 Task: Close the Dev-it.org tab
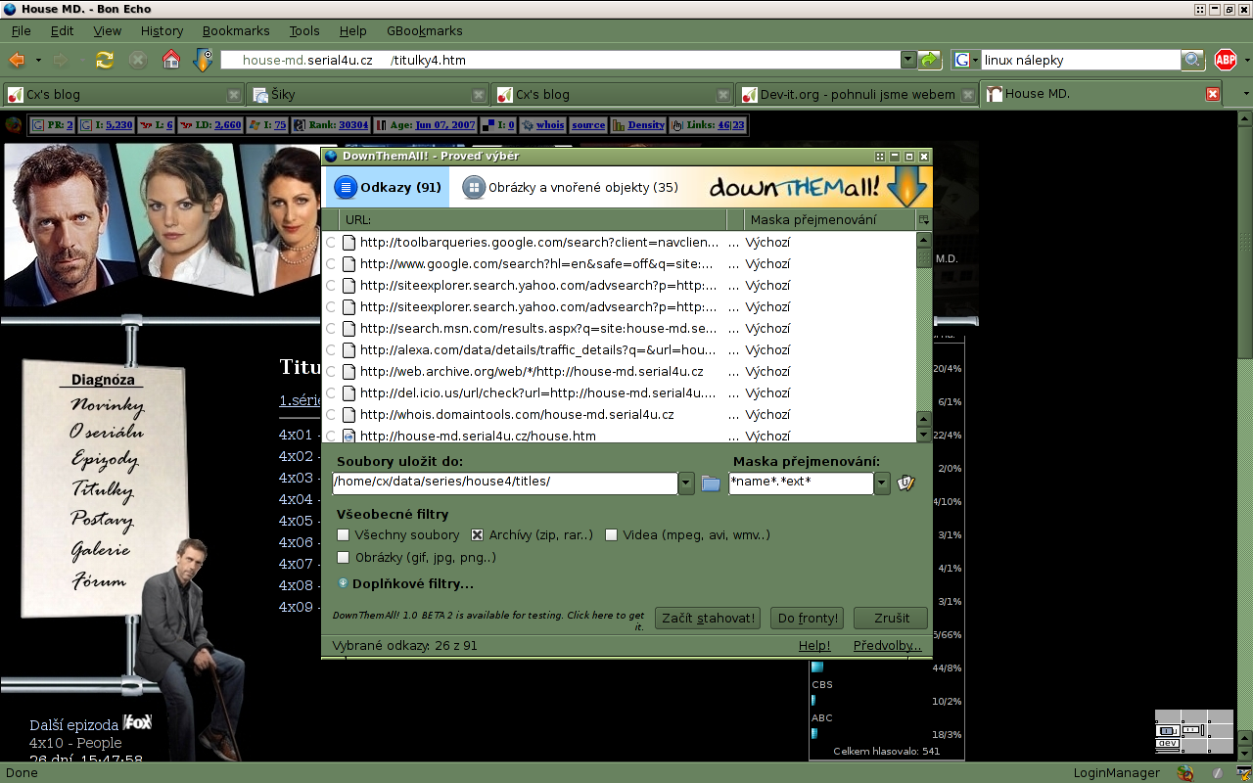click(967, 95)
